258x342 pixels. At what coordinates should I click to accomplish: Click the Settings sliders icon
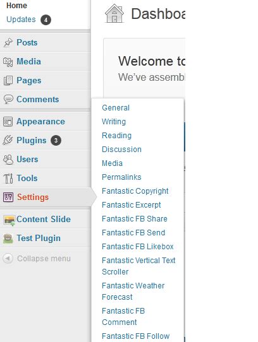(x=8, y=197)
